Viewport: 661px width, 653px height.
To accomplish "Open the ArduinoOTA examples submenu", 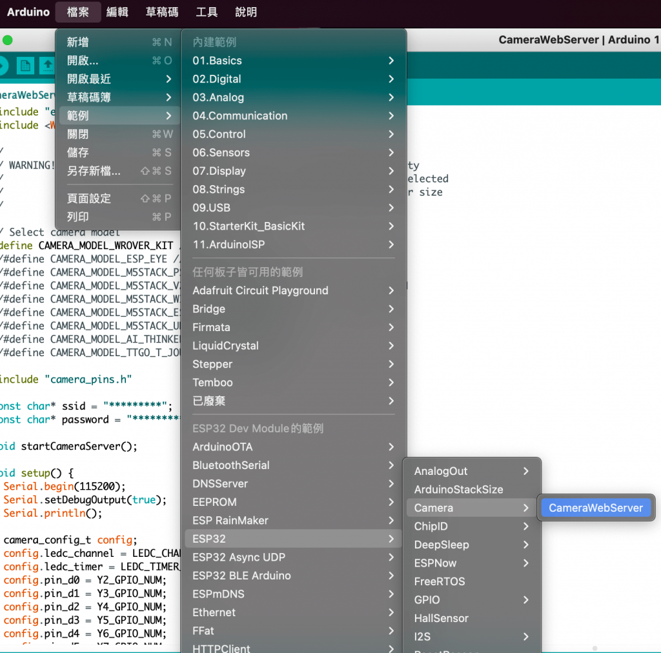I will coord(293,447).
